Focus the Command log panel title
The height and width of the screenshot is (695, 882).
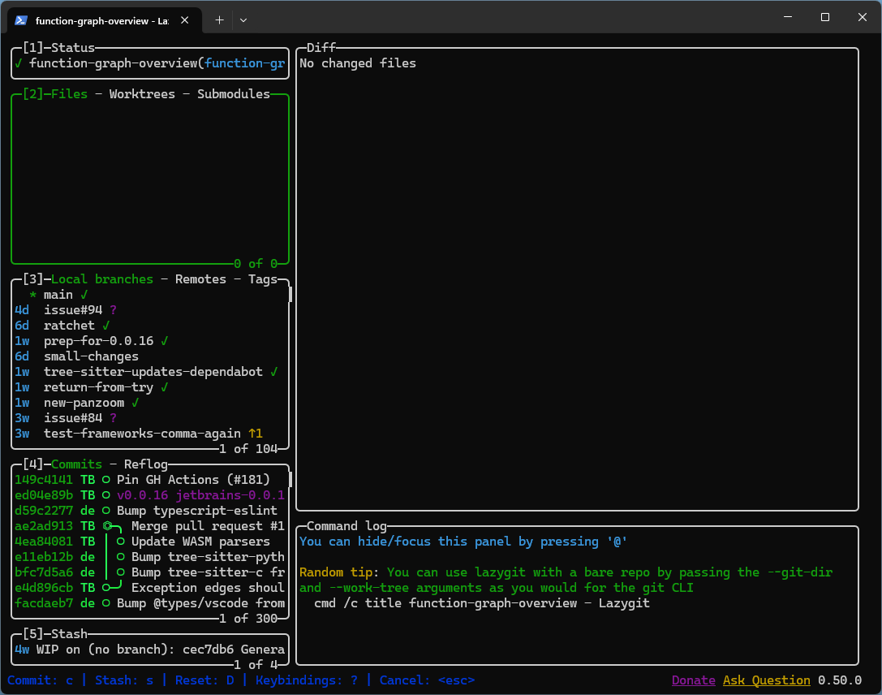pyautogui.click(x=346, y=526)
